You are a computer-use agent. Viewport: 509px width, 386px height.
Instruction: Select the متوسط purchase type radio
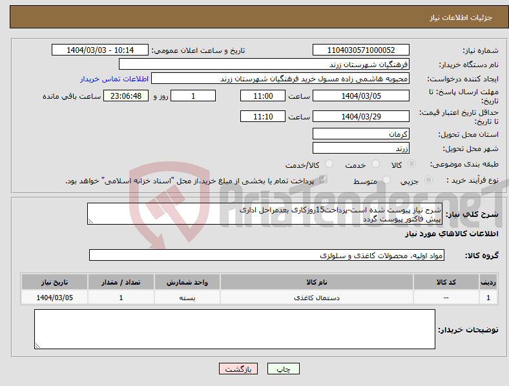pos(386,179)
